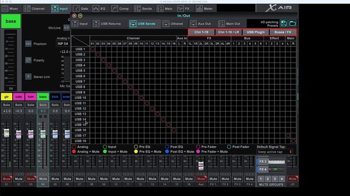The image size is (350, 196).
Task: Select the USB 10 row label
Action: [x=80, y=98]
